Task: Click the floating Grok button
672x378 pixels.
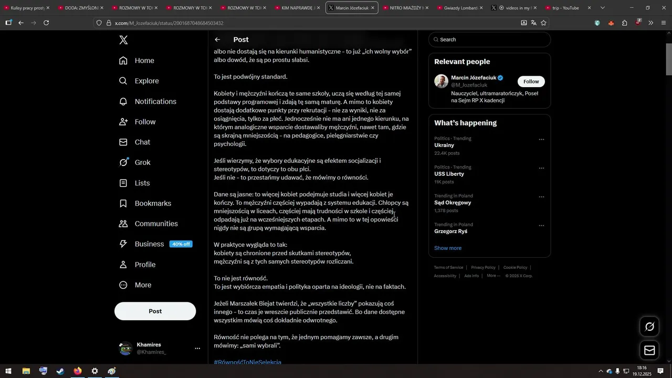Action: (649, 327)
